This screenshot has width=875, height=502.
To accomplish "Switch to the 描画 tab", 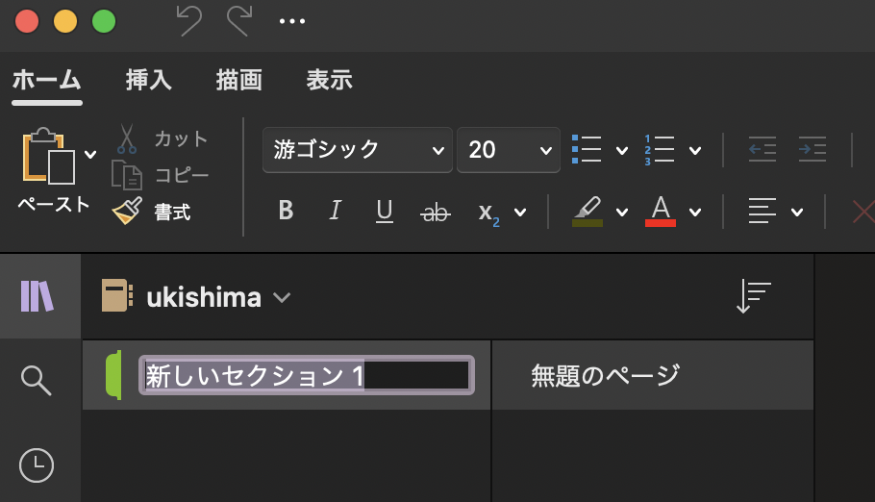I will (x=239, y=80).
